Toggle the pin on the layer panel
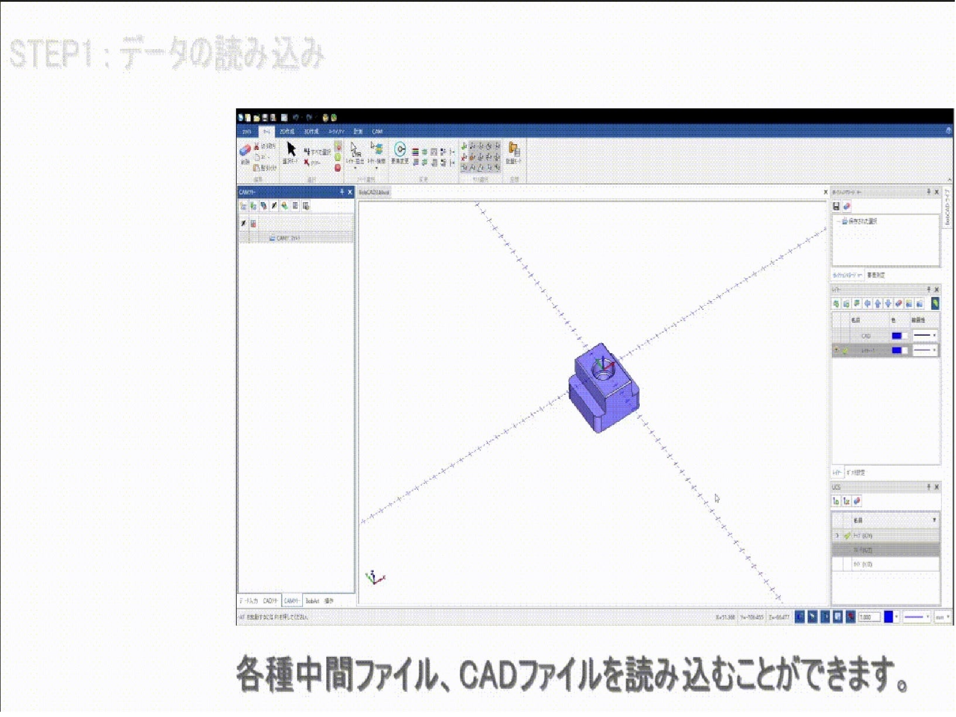This screenshot has width=956, height=717. tap(928, 289)
